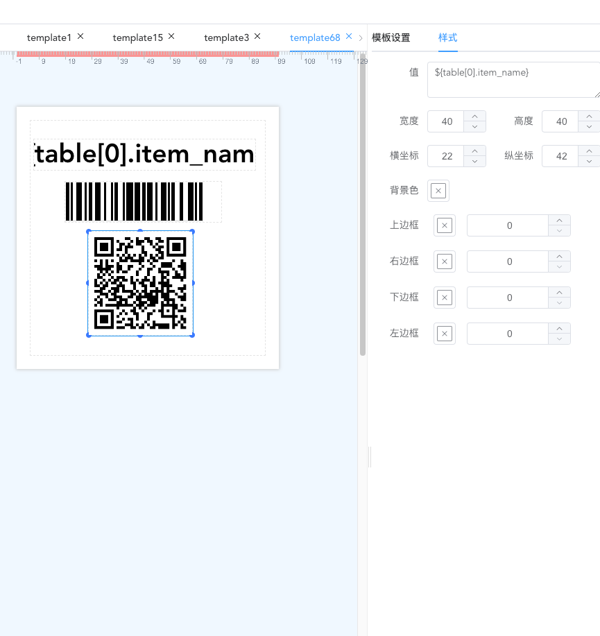Open the 右边框 color picker
The height and width of the screenshot is (636, 600).
click(x=445, y=261)
